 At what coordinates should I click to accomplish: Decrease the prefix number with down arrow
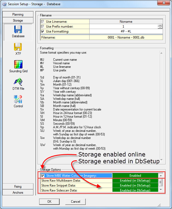tap(160, 28)
